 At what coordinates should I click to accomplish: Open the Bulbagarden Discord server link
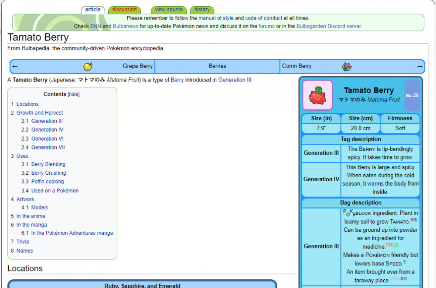click(x=328, y=26)
